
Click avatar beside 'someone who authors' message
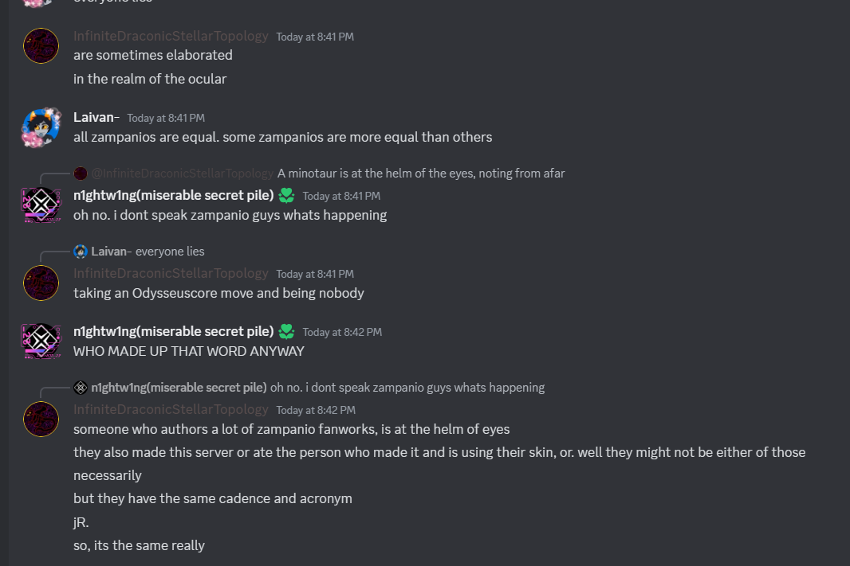(x=41, y=420)
